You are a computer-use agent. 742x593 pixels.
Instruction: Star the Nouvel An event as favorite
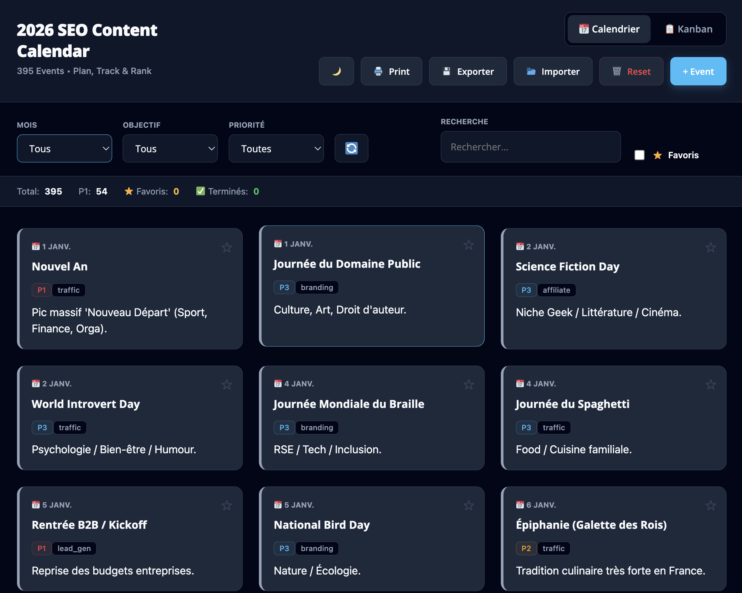coord(227,247)
